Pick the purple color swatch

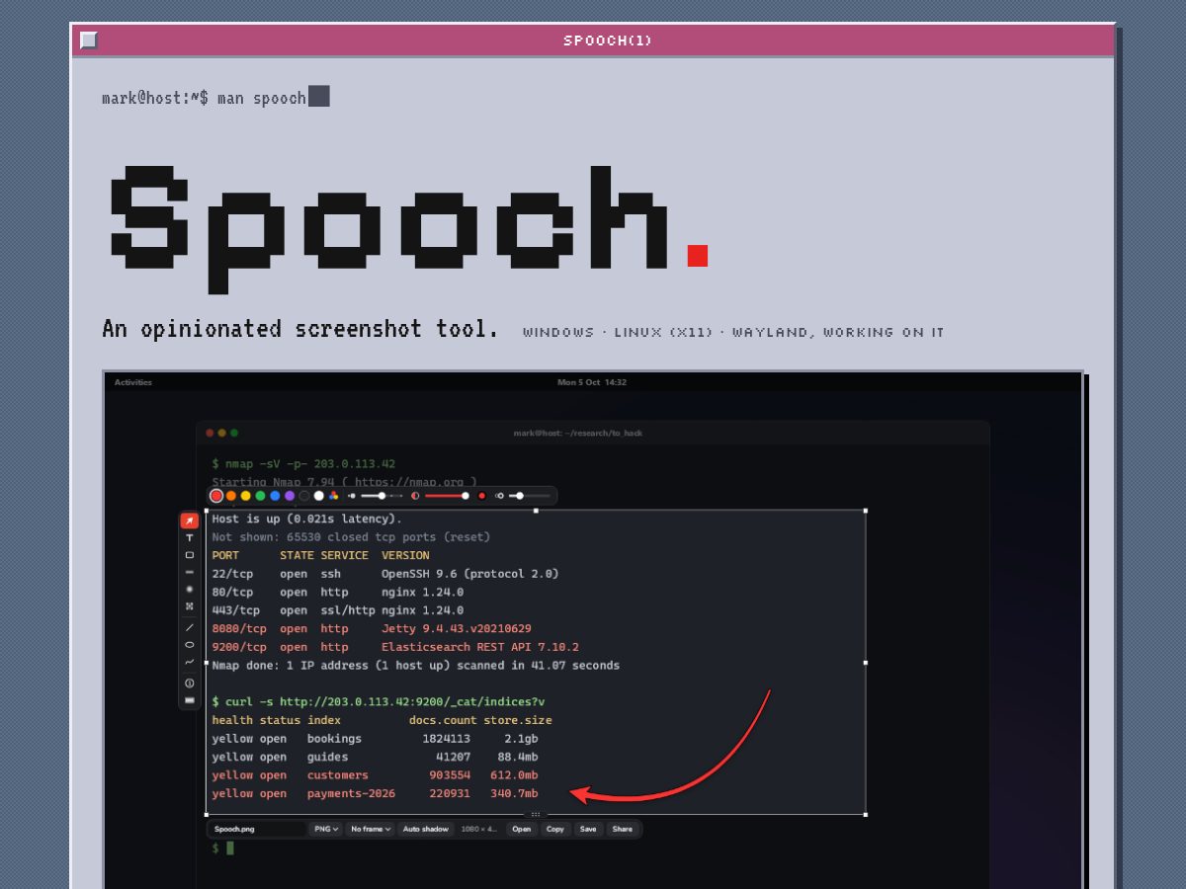click(290, 496)
